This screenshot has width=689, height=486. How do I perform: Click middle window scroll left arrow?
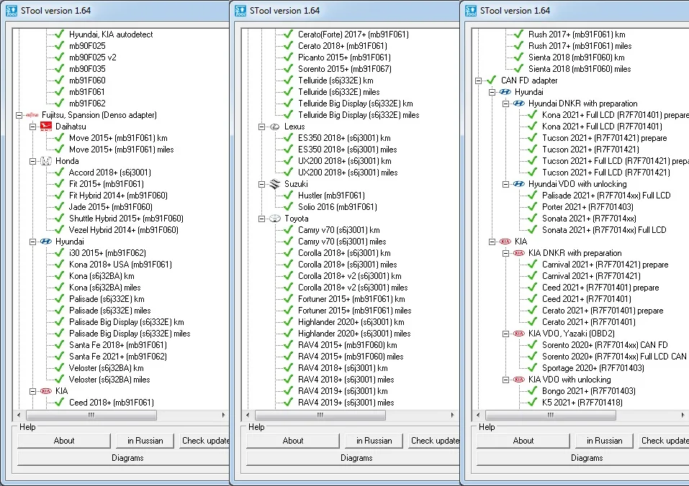coord(248,415)
